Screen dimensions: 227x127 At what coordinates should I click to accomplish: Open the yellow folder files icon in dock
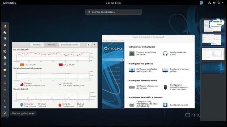5,70
